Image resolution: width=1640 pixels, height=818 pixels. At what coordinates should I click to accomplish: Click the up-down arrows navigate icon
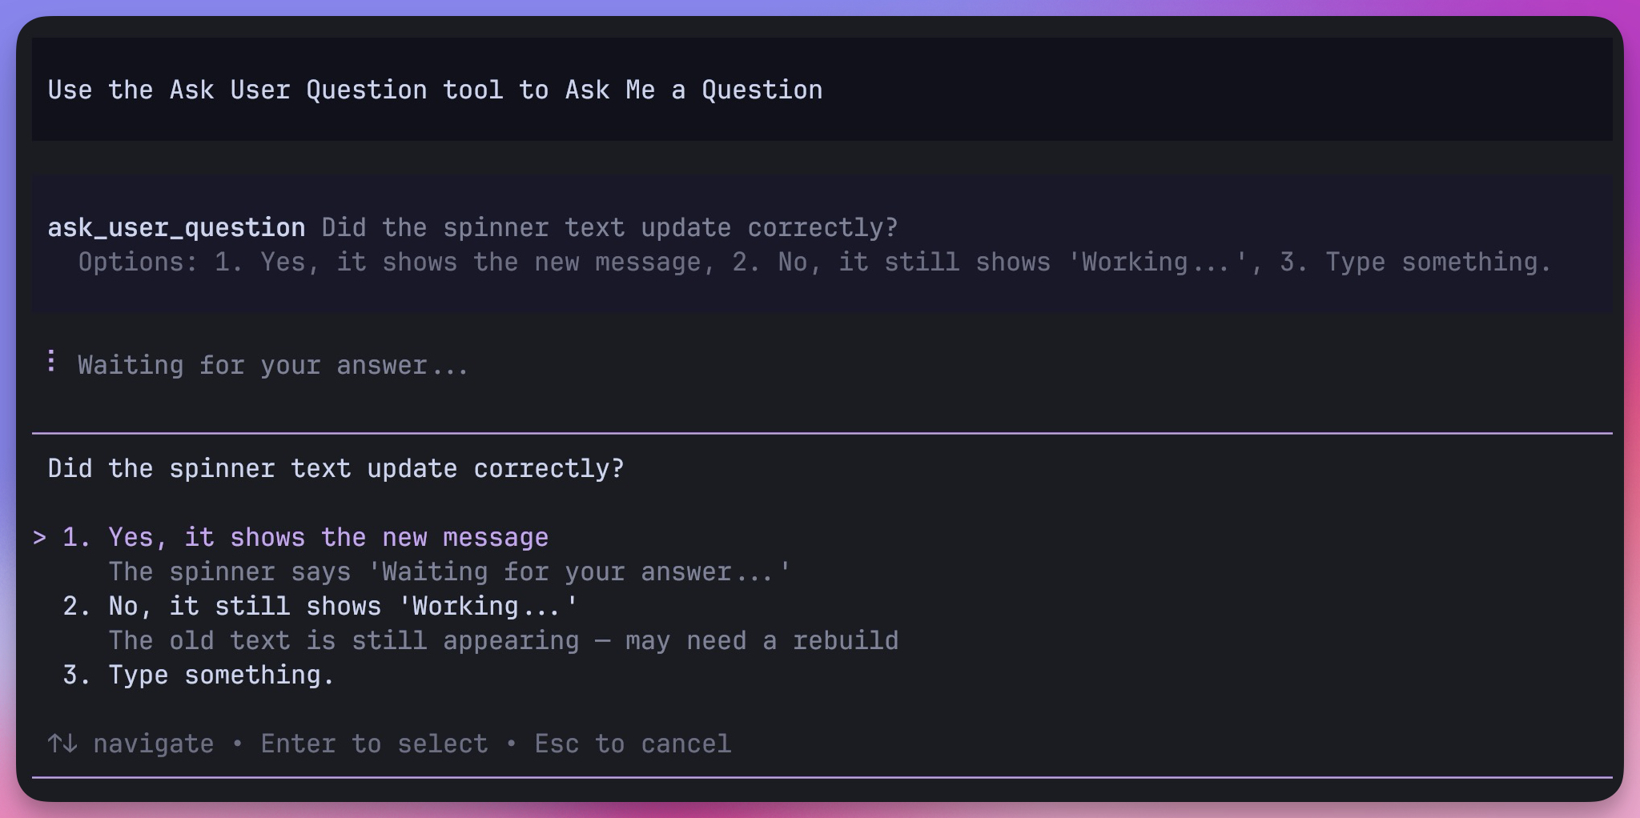pos(62,744)
